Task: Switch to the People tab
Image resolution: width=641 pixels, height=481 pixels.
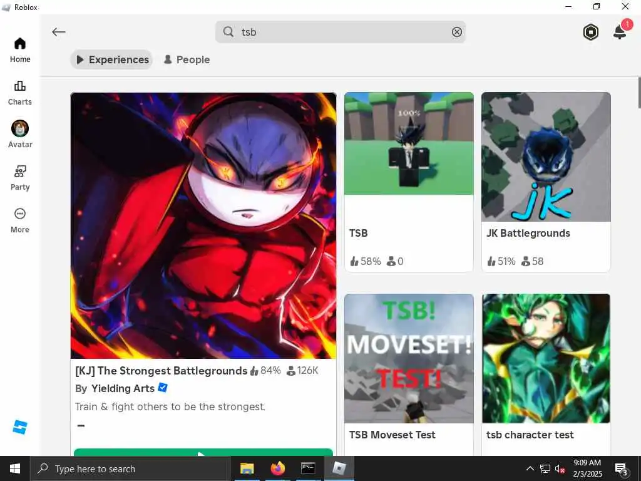Action: [x=187, y=59]
